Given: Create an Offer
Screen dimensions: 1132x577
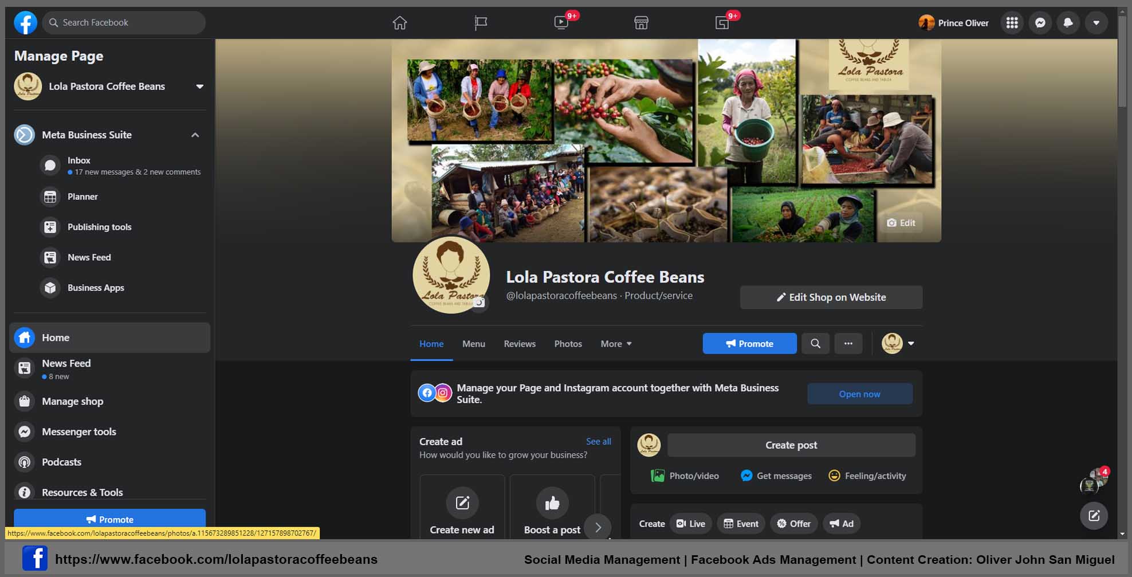Looking at the screenshot, I should [x=794, y=524].
